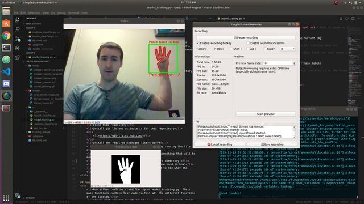364x204 pixels.
Task: Open the Source Control view icon
Action: tap(18, 39)
